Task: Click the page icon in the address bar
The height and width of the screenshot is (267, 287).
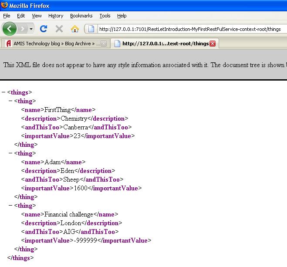Action: [x=91, y=29]
